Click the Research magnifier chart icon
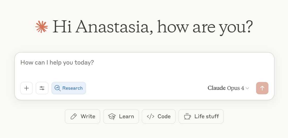Image resolution: width=288 pixels, height=138 pixels. point(57,88)
